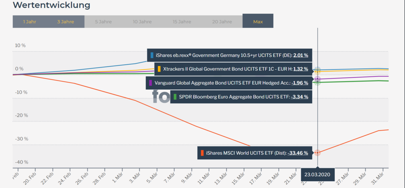Click the purple Vanguard Global Aggregate swatch
The height and width of the screenshot is (188, 405).
151,83
